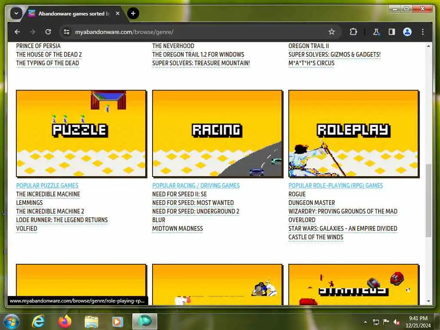Screen dimensions: 440x330
Task: Open Super Solvers: Treasure Mountain!
Action: 201,63
